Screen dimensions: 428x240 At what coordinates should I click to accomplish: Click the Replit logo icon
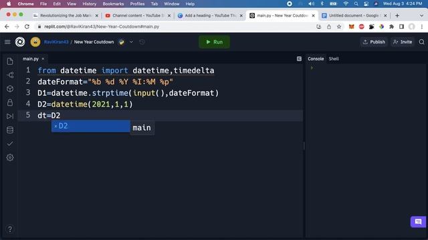20,42
